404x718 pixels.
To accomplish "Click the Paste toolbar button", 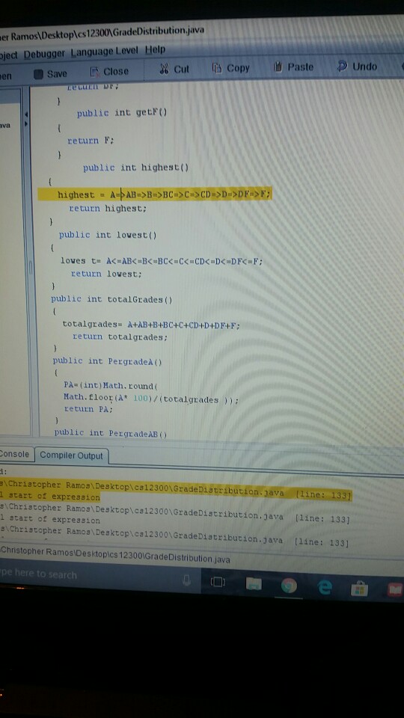I will pyautogui.click(x=294, y=67).
